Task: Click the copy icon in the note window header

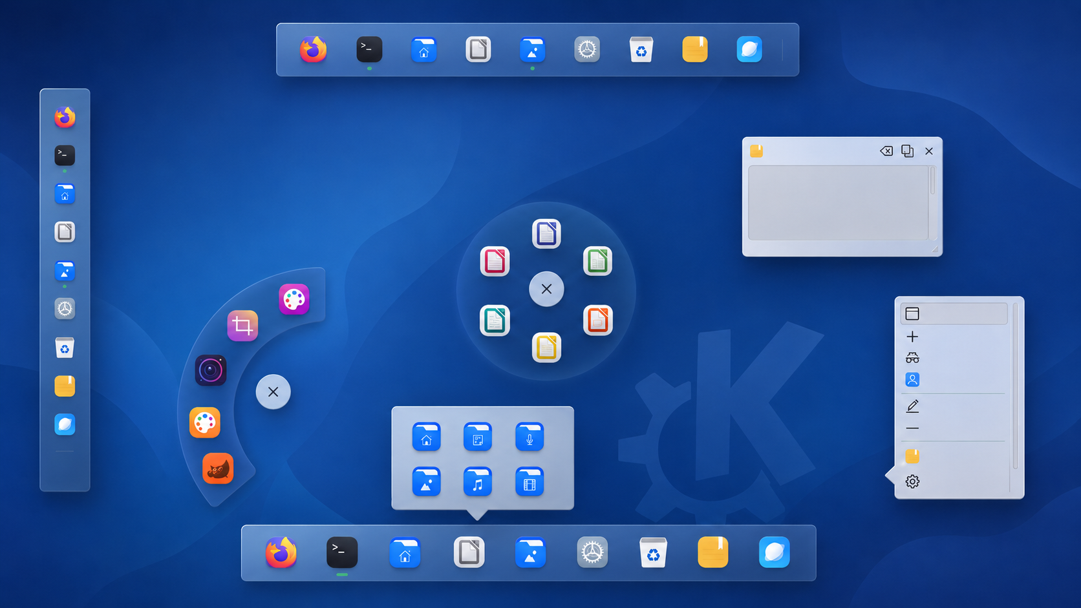Action: click(x=908, y=151)
